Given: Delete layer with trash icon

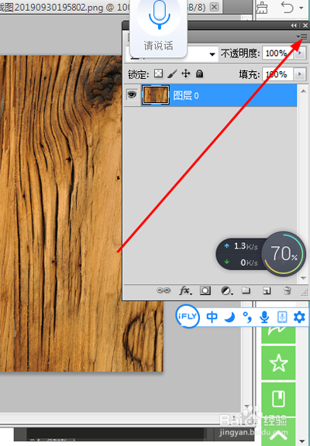Looking at the screenshot, I should click(x=288, y=290).
